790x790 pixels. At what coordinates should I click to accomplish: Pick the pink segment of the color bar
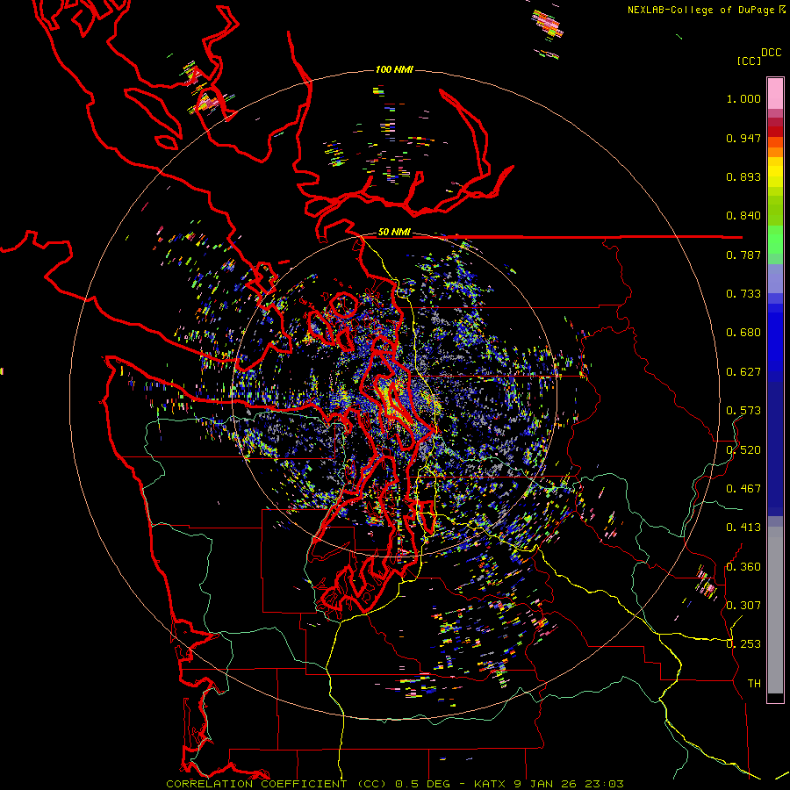tap(775, 94)
